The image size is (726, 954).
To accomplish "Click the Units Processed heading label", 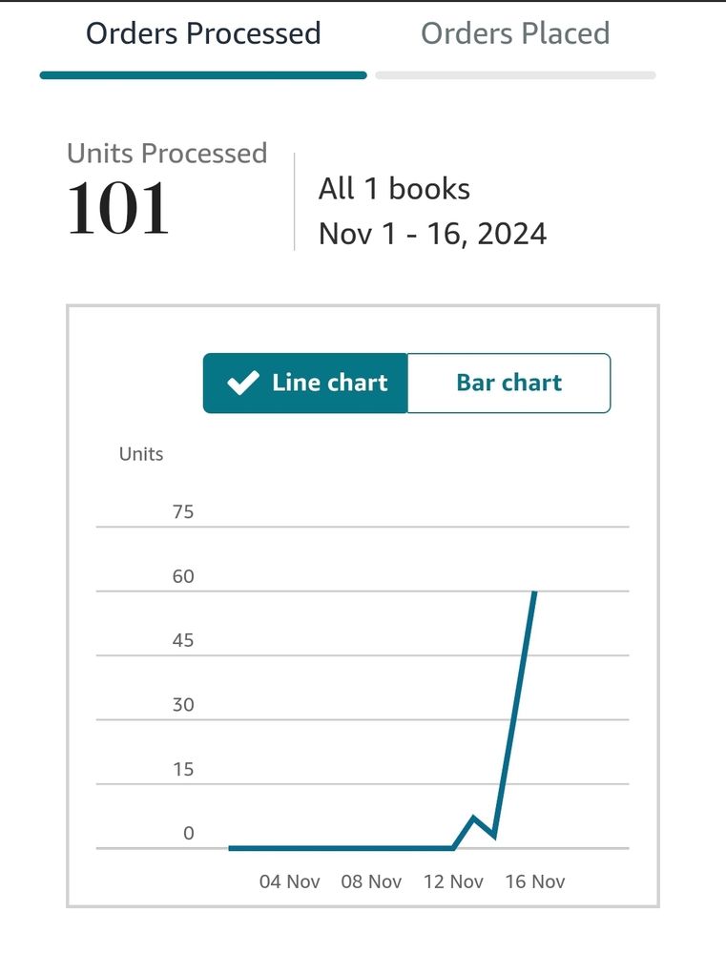I will 167,154.
